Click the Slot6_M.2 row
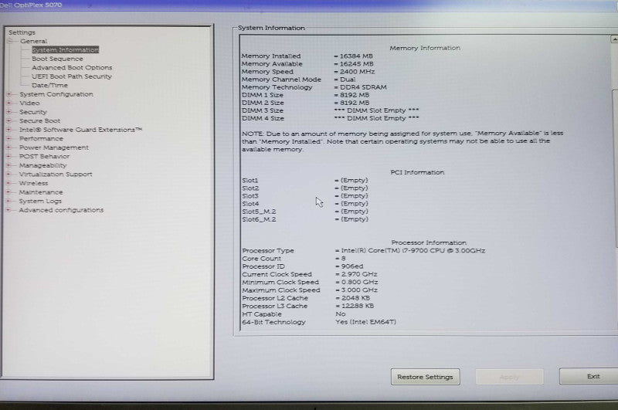 coord(305,219)
